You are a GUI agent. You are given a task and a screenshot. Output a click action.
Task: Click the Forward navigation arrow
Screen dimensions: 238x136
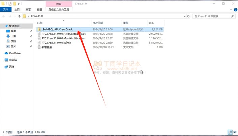(x=10, y=16)
